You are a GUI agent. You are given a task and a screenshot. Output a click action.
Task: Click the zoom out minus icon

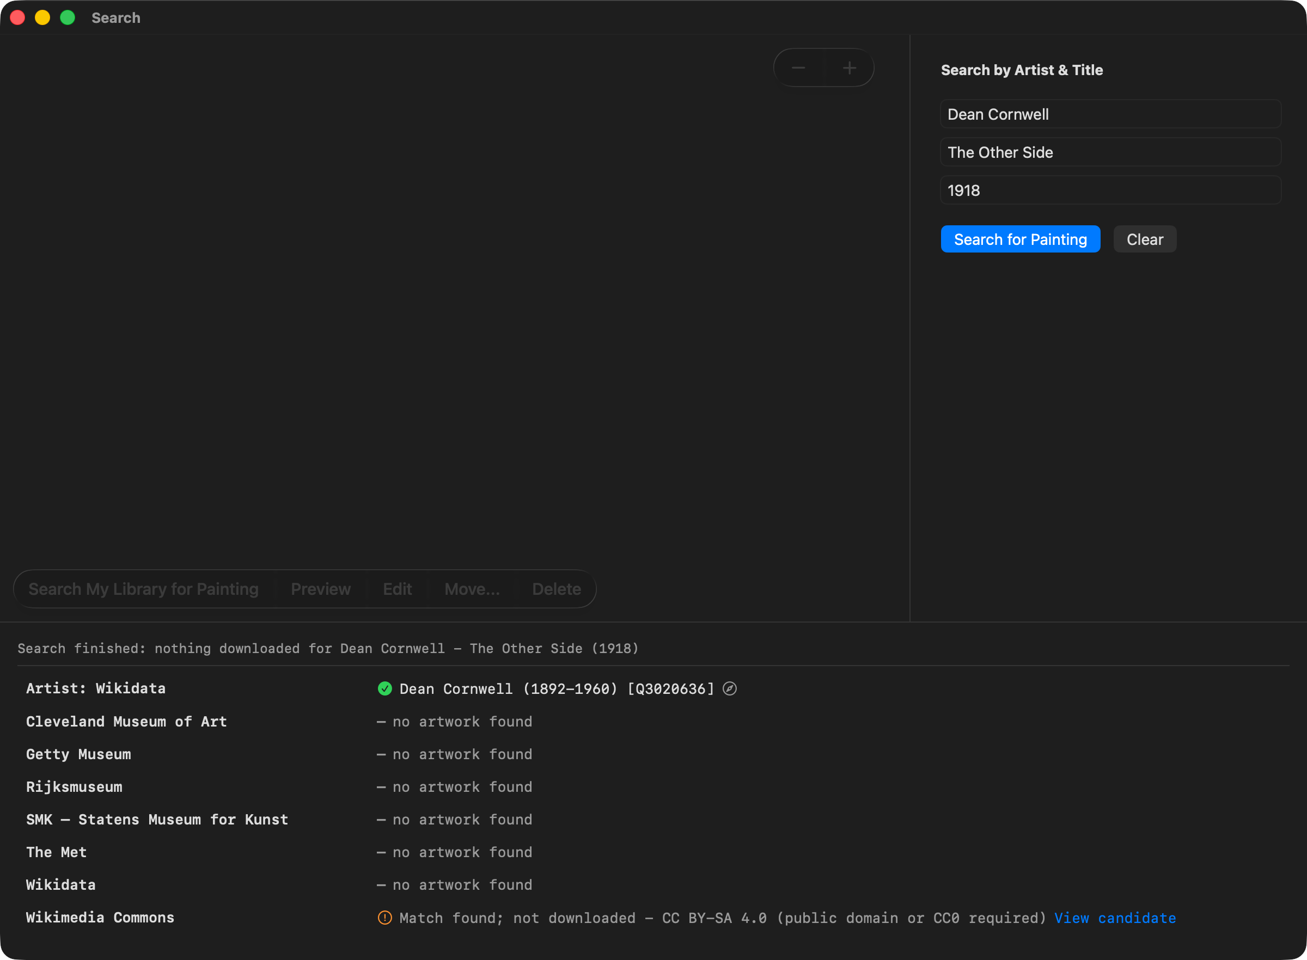pos(798,68)
